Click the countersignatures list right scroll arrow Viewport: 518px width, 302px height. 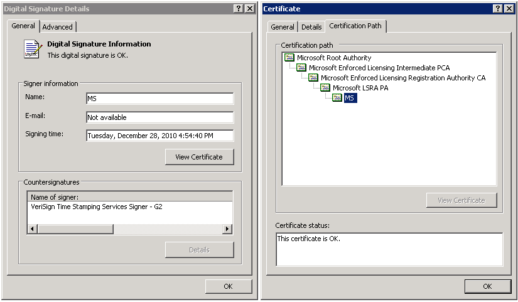point(227,229)
